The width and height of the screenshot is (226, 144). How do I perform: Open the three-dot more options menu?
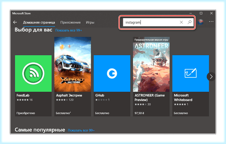pos(211,21)
